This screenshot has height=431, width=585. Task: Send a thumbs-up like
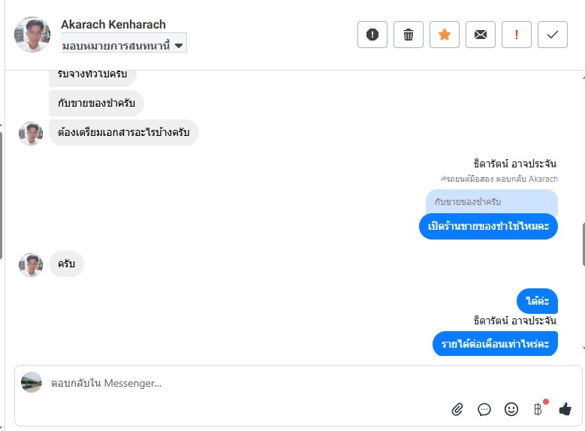tap(565, 409)
